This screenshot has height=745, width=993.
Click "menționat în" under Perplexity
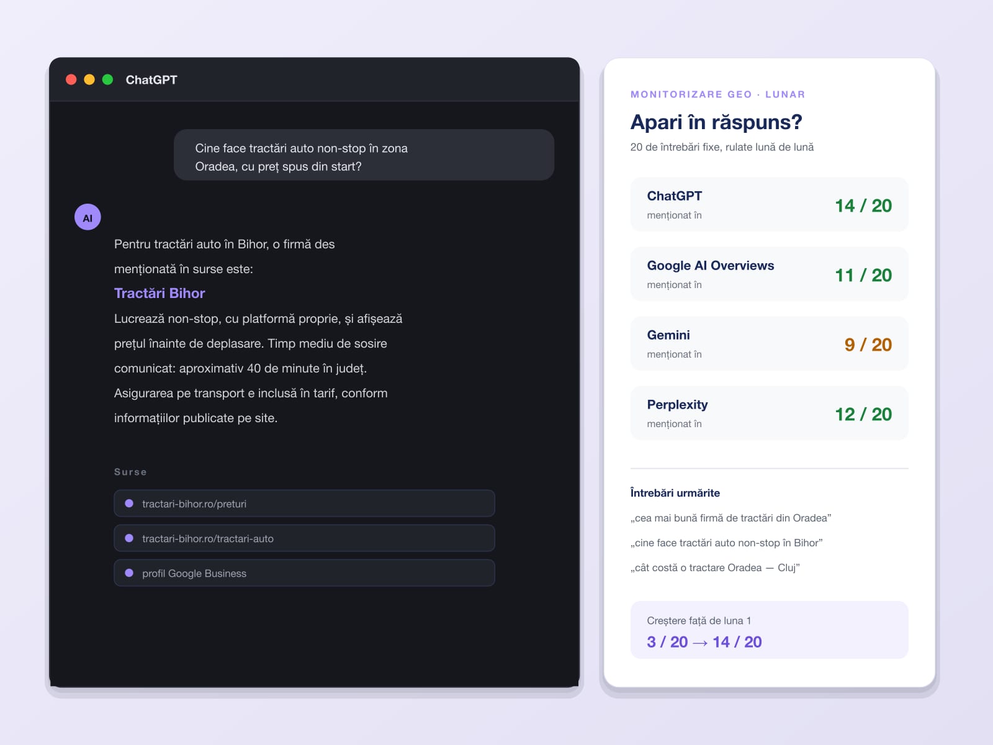tap(675, 424)
